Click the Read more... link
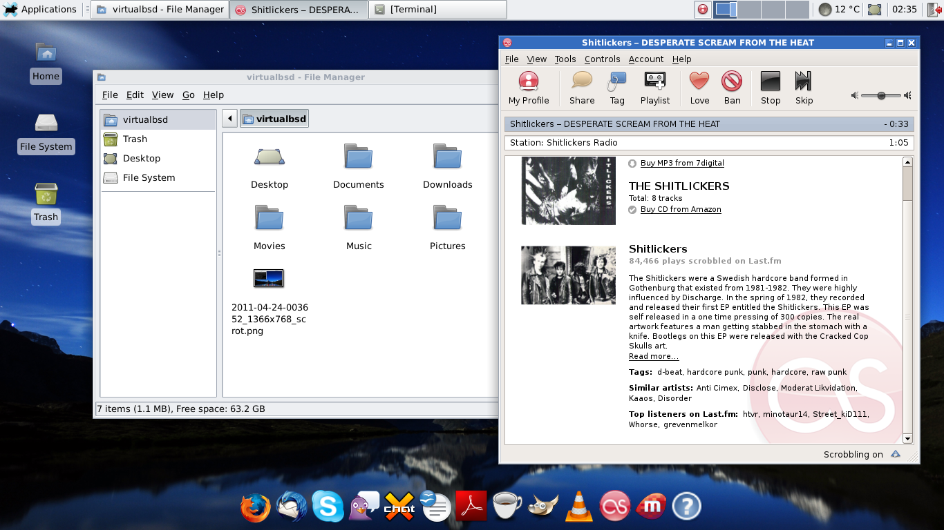The width and height of the screenshot is (944, 530). [654, 357]
